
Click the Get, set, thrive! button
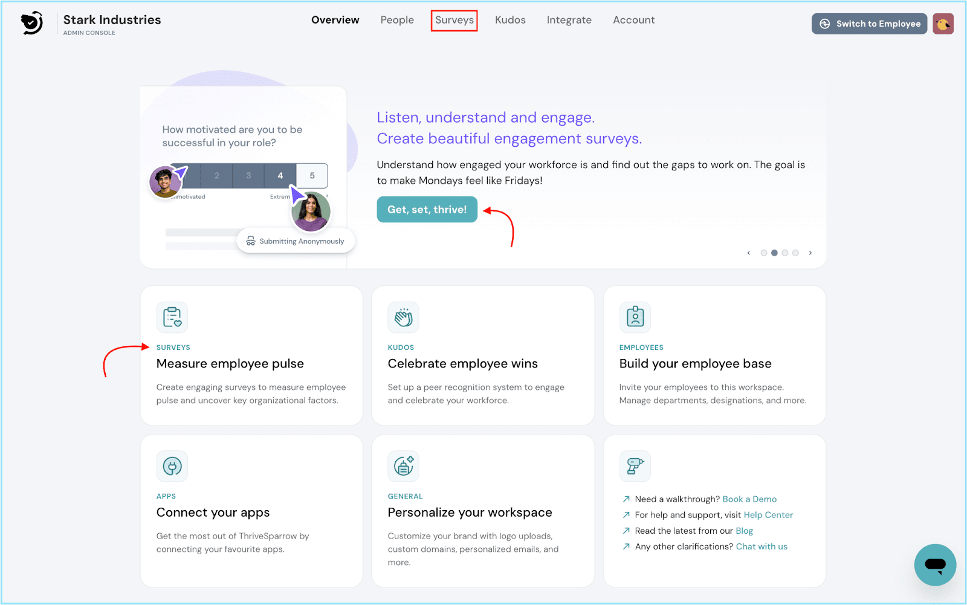(x=427, y=210)
